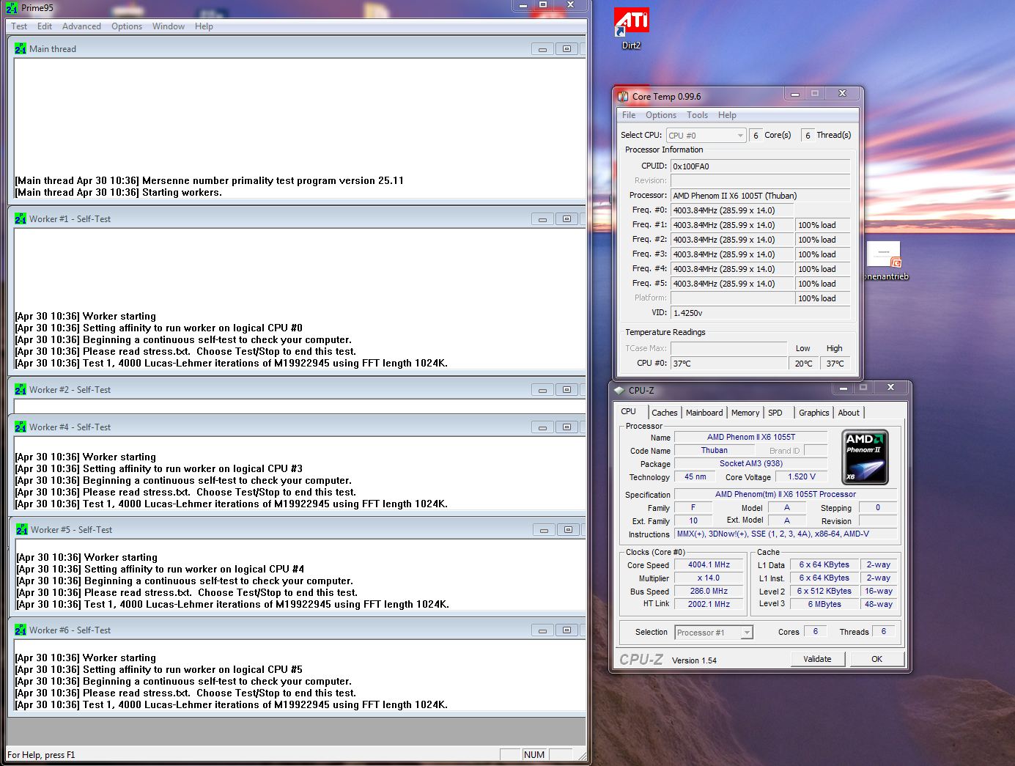The height and width of the screenshot is (766, 1015).
Task: Switch to the Graphics tab in CPU-Z
Action: (814, 413)
